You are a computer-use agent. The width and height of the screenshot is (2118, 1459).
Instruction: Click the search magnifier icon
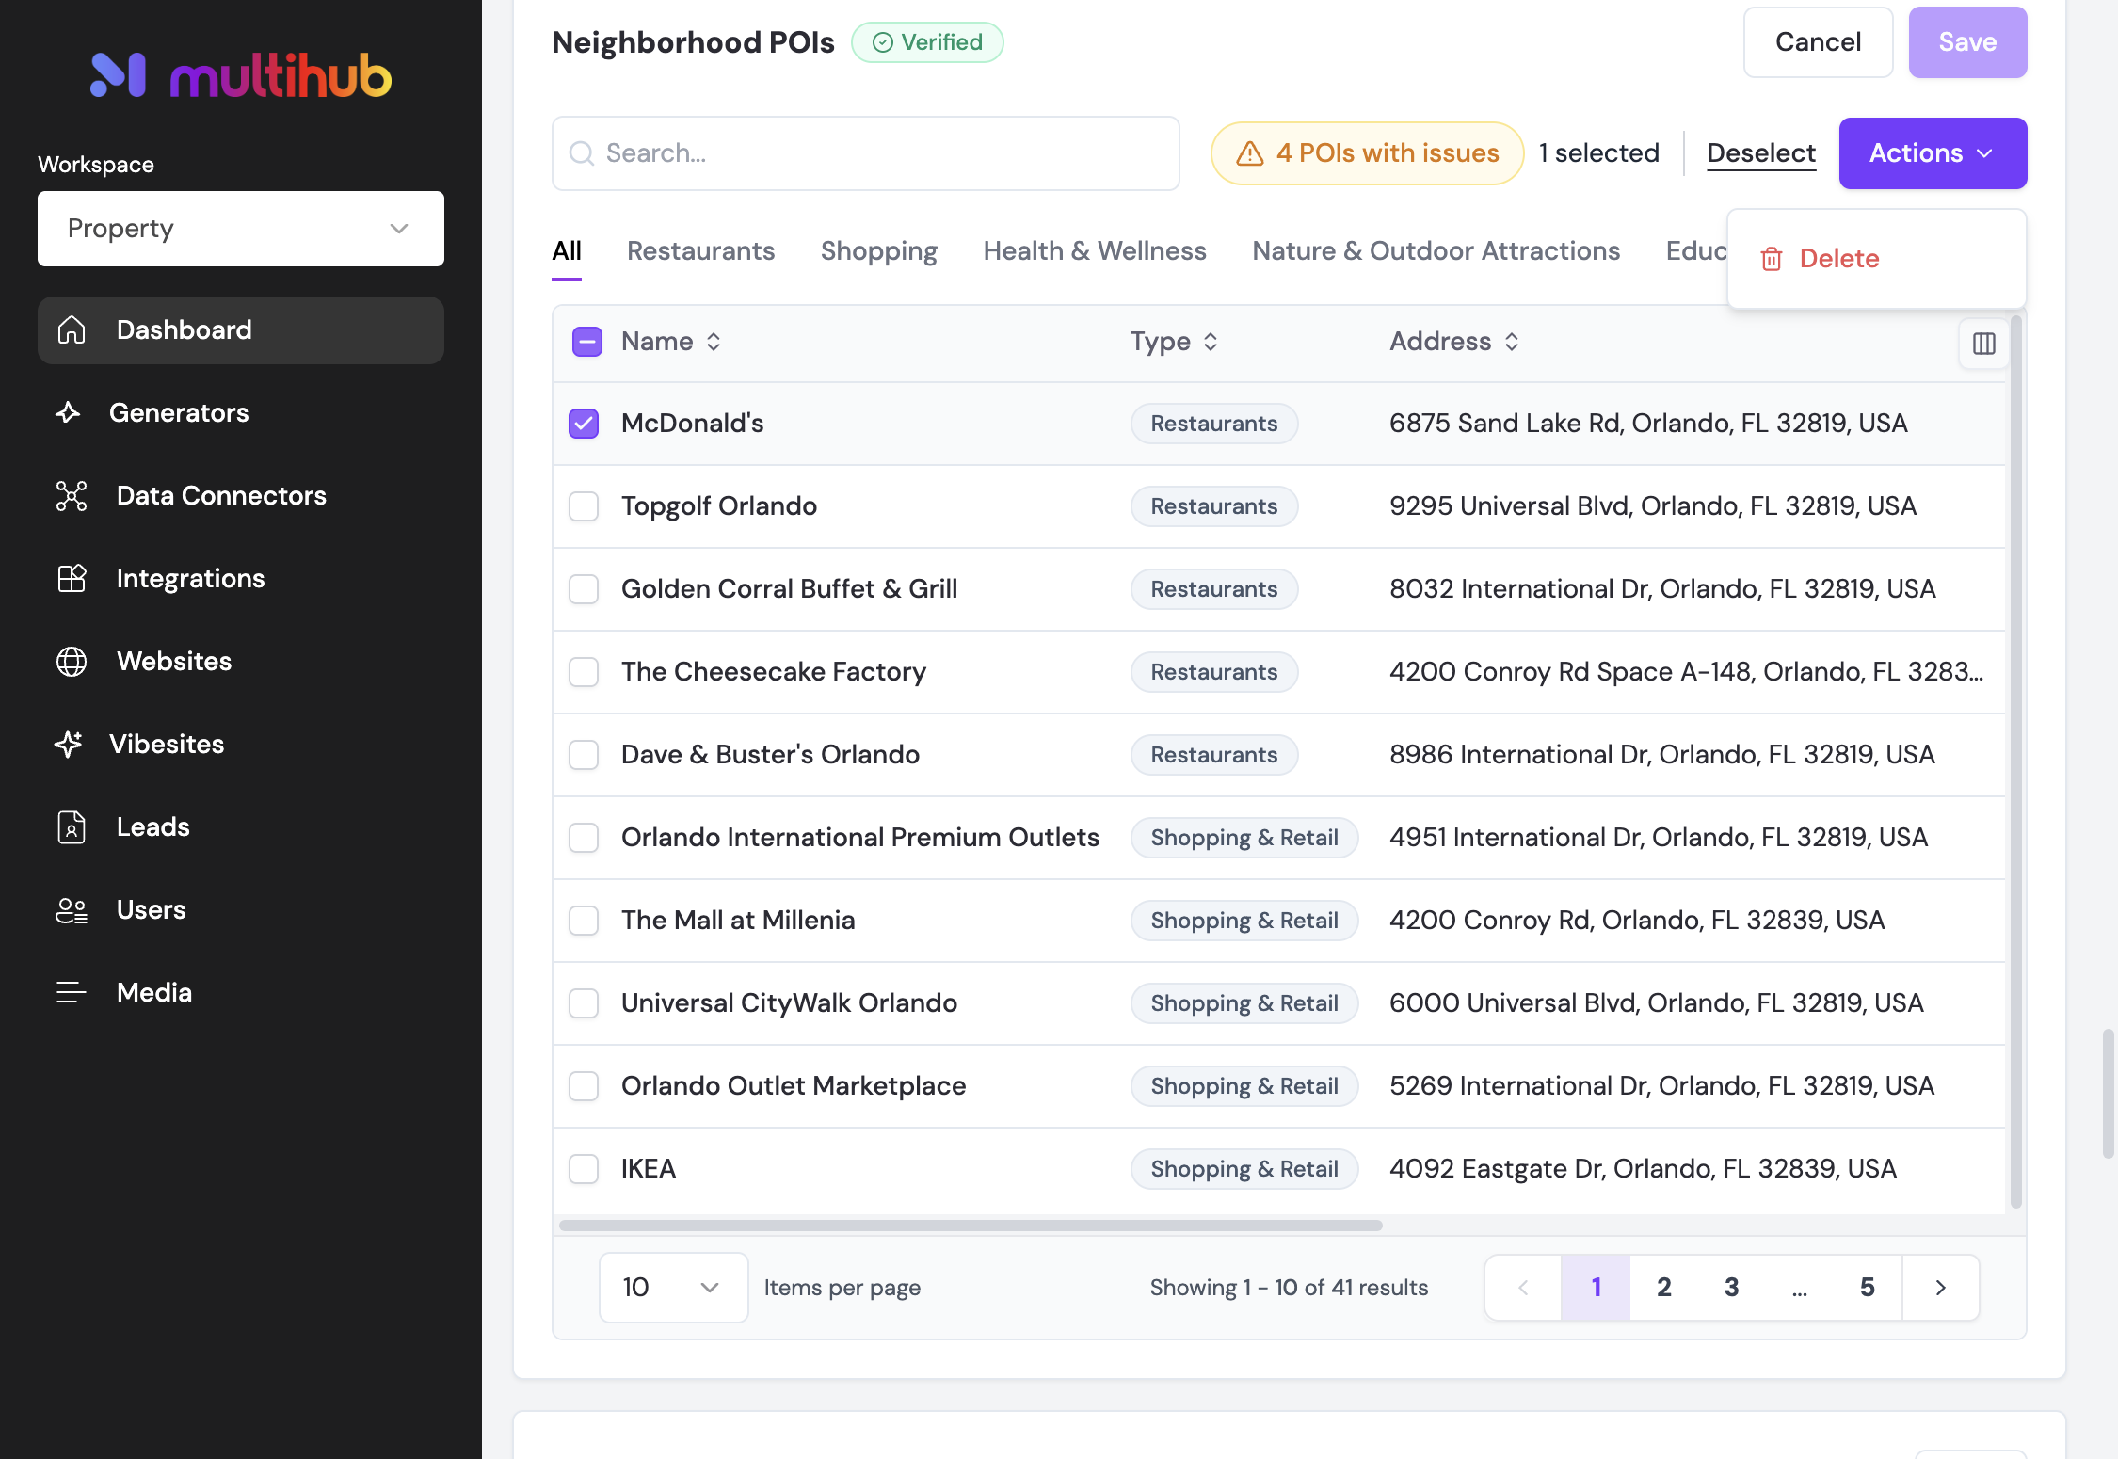[x=583, y=153]
